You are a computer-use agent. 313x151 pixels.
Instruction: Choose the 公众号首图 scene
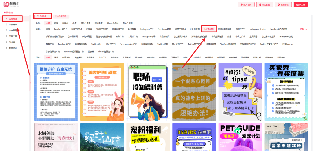tap(195, 29)
